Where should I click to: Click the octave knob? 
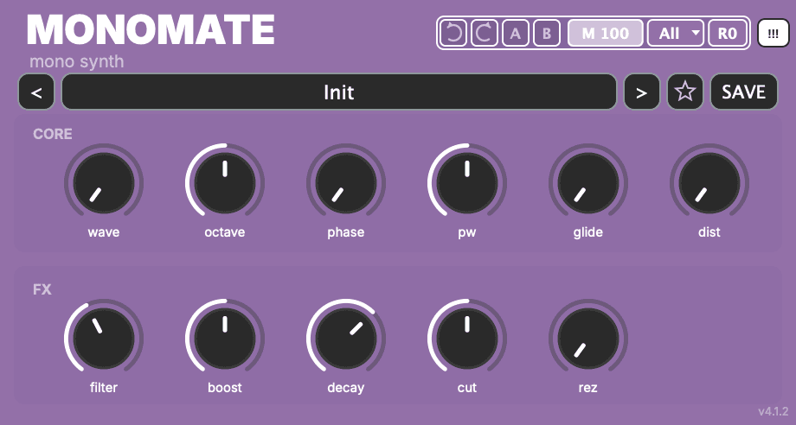click(x=225, y=183)
